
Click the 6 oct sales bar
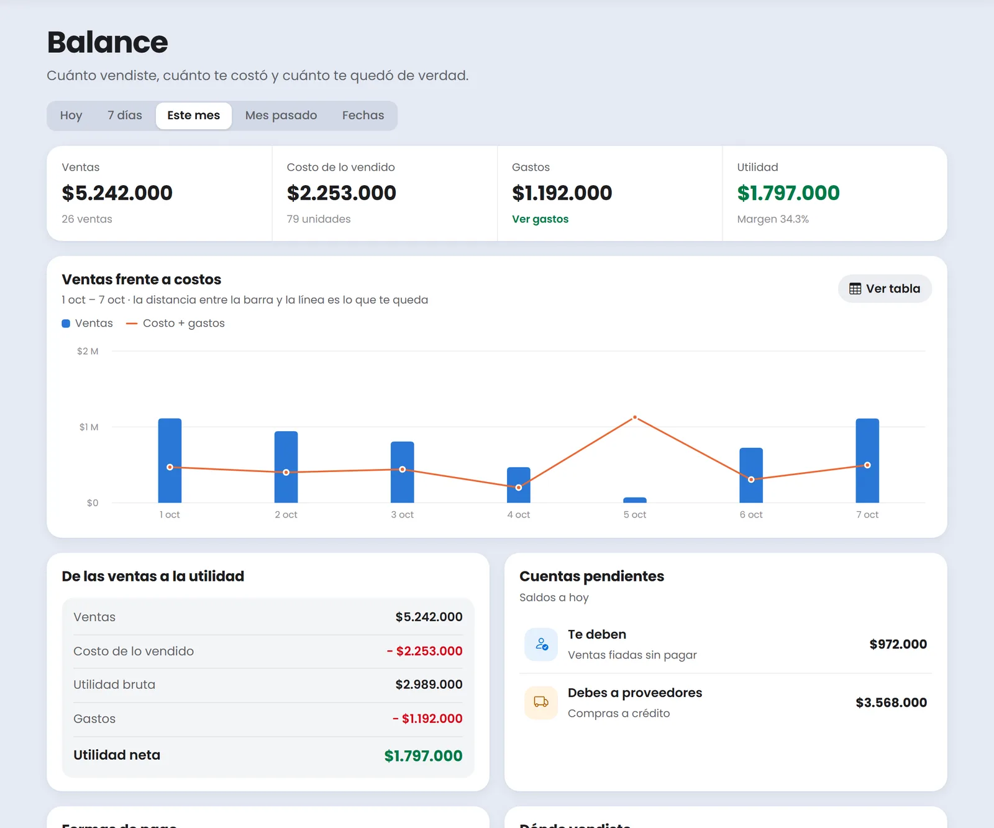pos(751,475)
